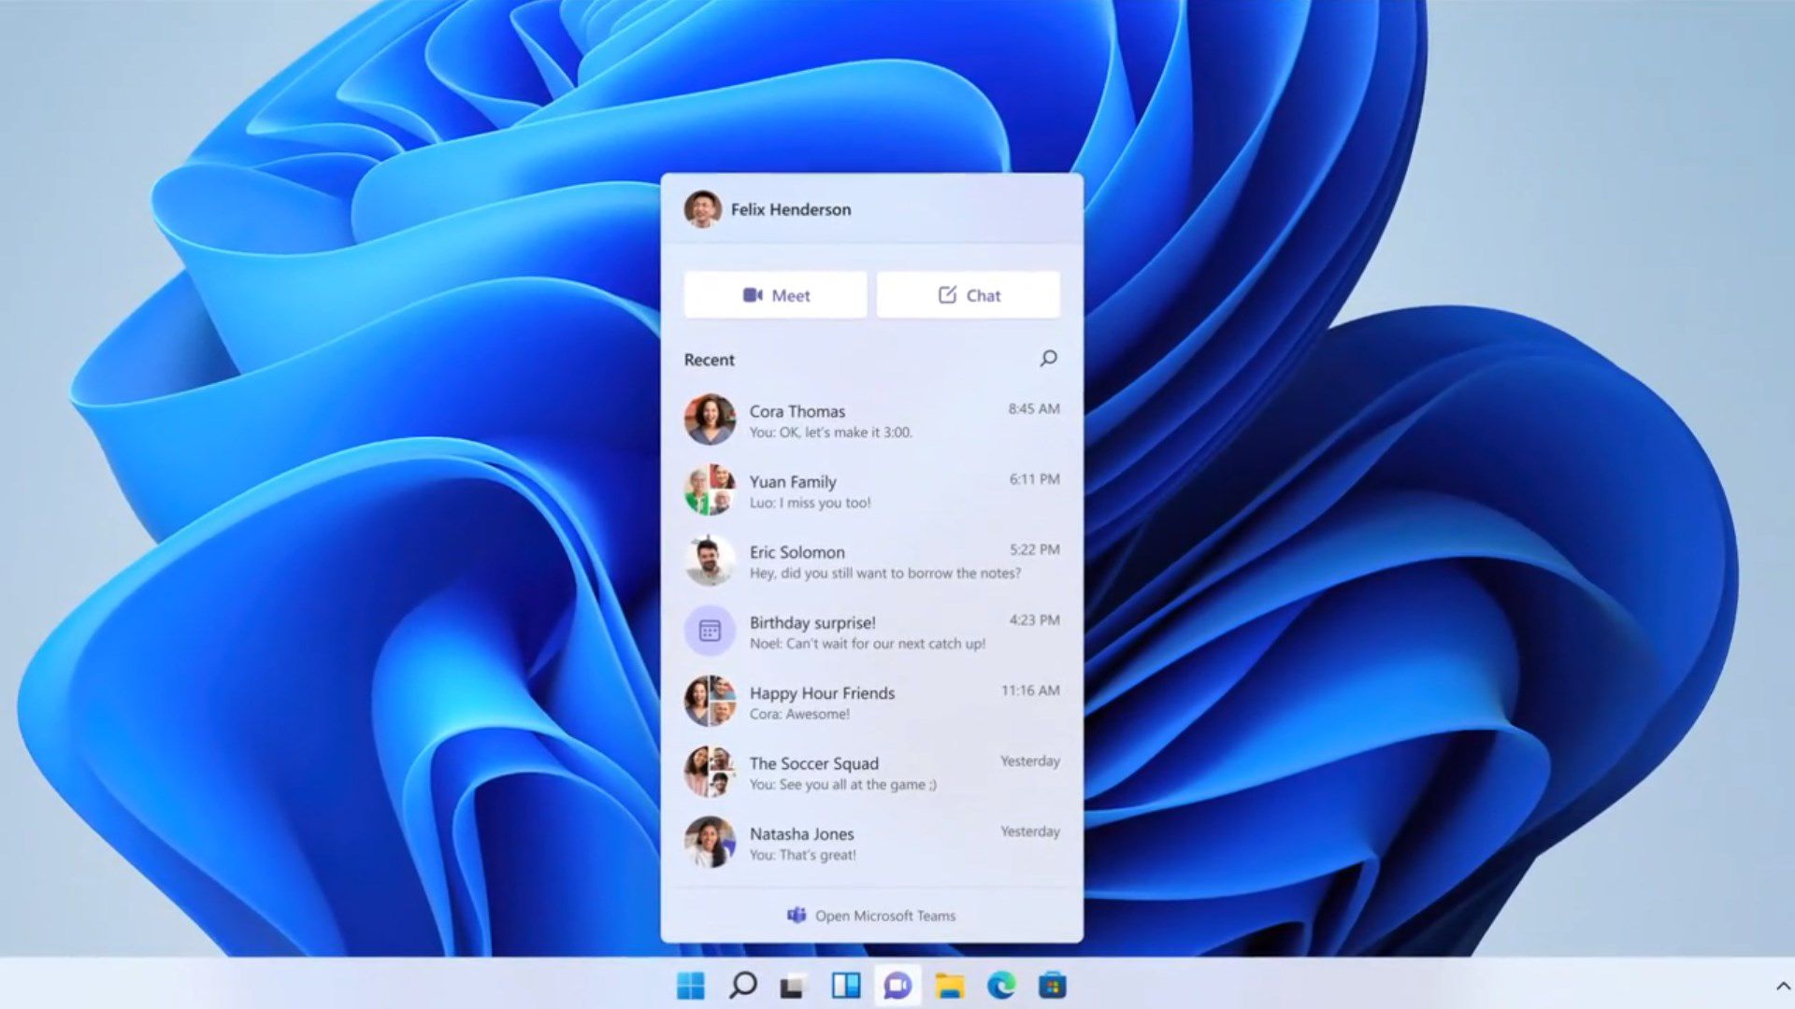Click the Chat button to start a new chat
The width and height of the screenshot is (1795, 1009).
(x=968, y=294)
